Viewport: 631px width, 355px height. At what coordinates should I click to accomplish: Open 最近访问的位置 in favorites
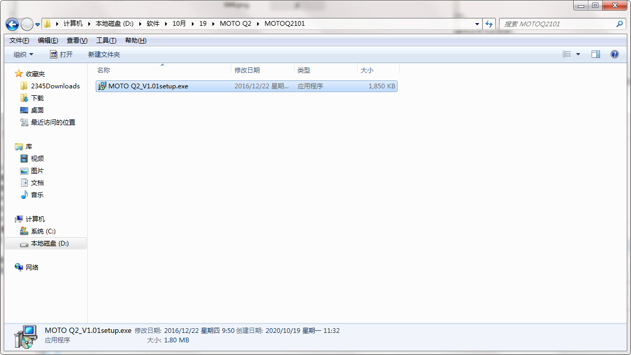(x=53, y=122)
